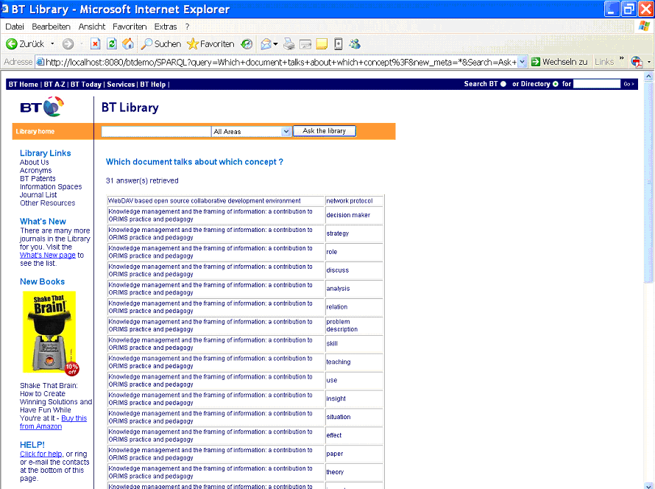Screen dimensions: 655x489
Task: Open the Suchen (Search) panel icon
Action: (x=146, y=44)
